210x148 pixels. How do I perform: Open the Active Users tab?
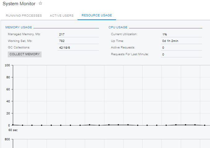[x=62, y=16]
